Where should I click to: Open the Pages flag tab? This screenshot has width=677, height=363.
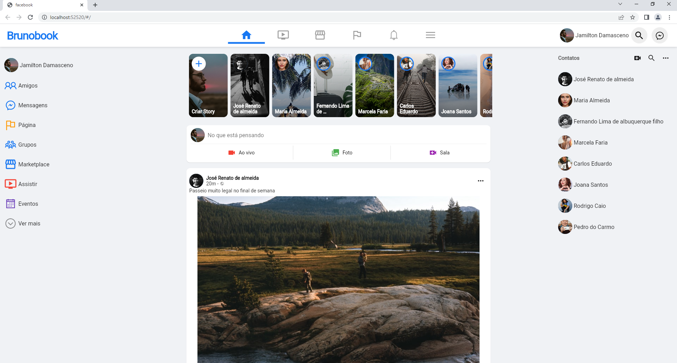click(357, 35)
